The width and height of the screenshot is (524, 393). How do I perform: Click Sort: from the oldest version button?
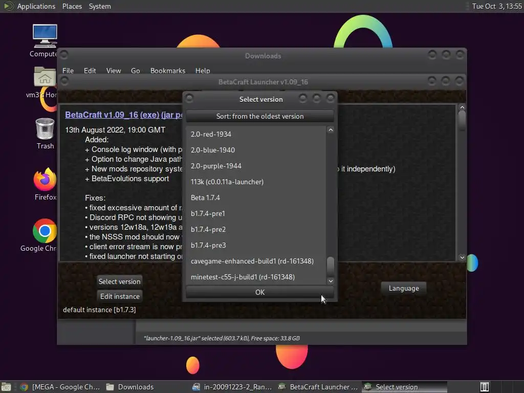(259, 116)
